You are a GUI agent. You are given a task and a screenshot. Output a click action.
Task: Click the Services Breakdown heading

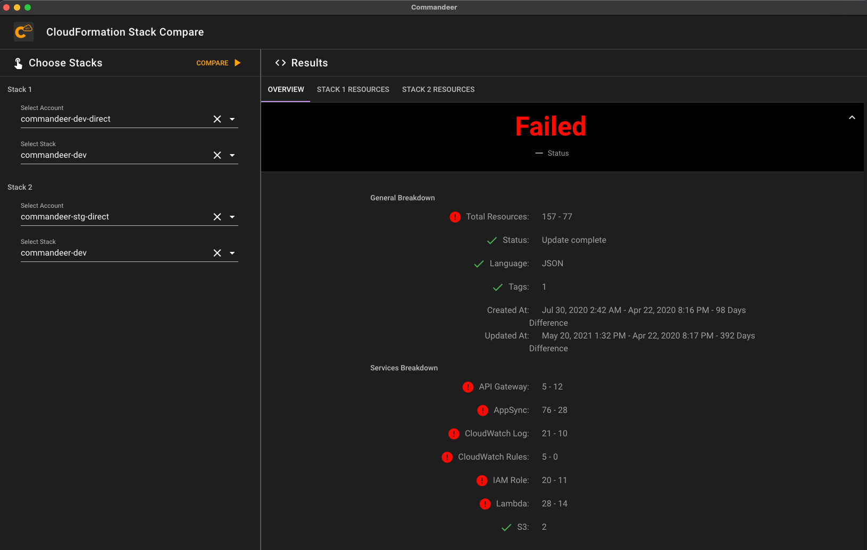tap(404, 368)
